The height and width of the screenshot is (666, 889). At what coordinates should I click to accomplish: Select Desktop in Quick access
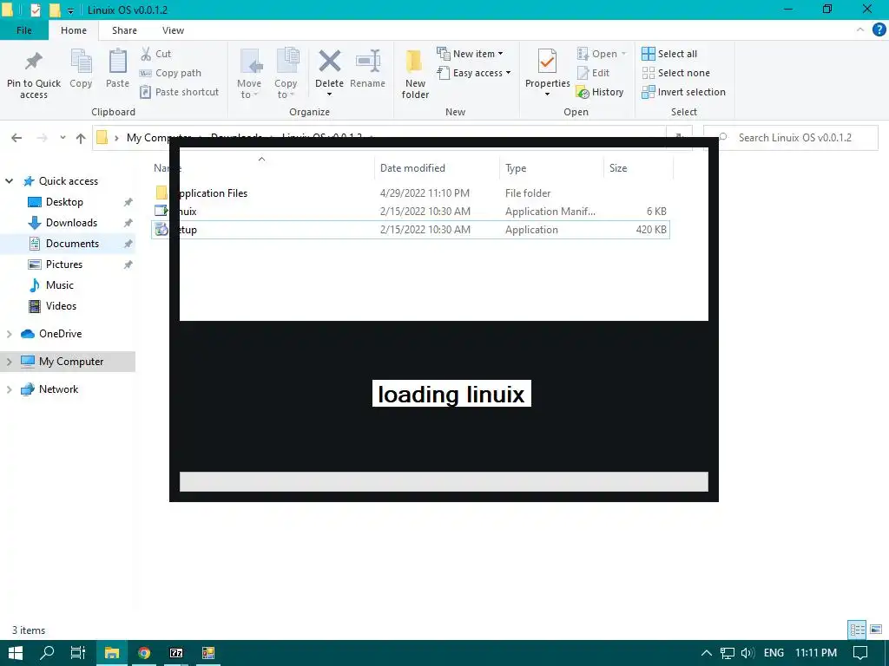point(64,202)
